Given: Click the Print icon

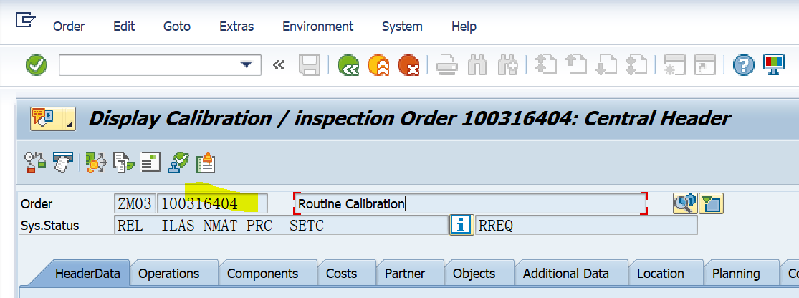Looking at the screenshot, I should (447, 65).
